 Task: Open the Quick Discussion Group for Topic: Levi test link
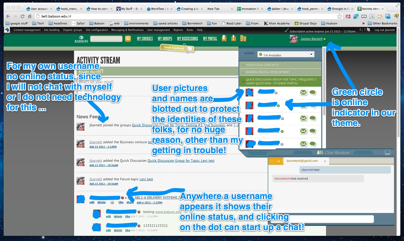(x=181, y=161)
